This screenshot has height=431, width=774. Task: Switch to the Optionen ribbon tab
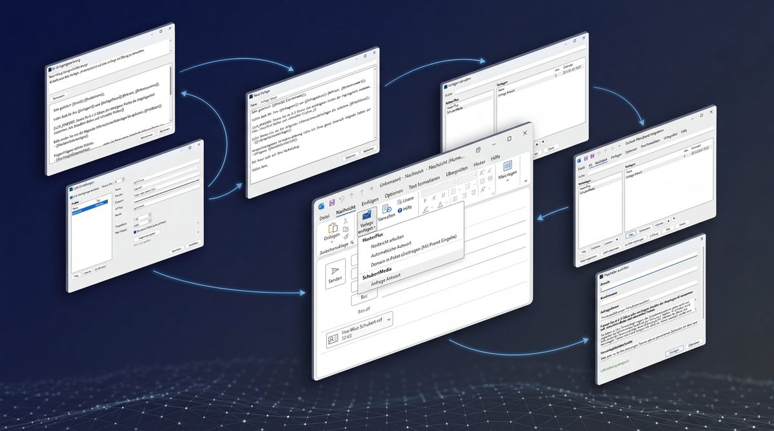[394, 192]
